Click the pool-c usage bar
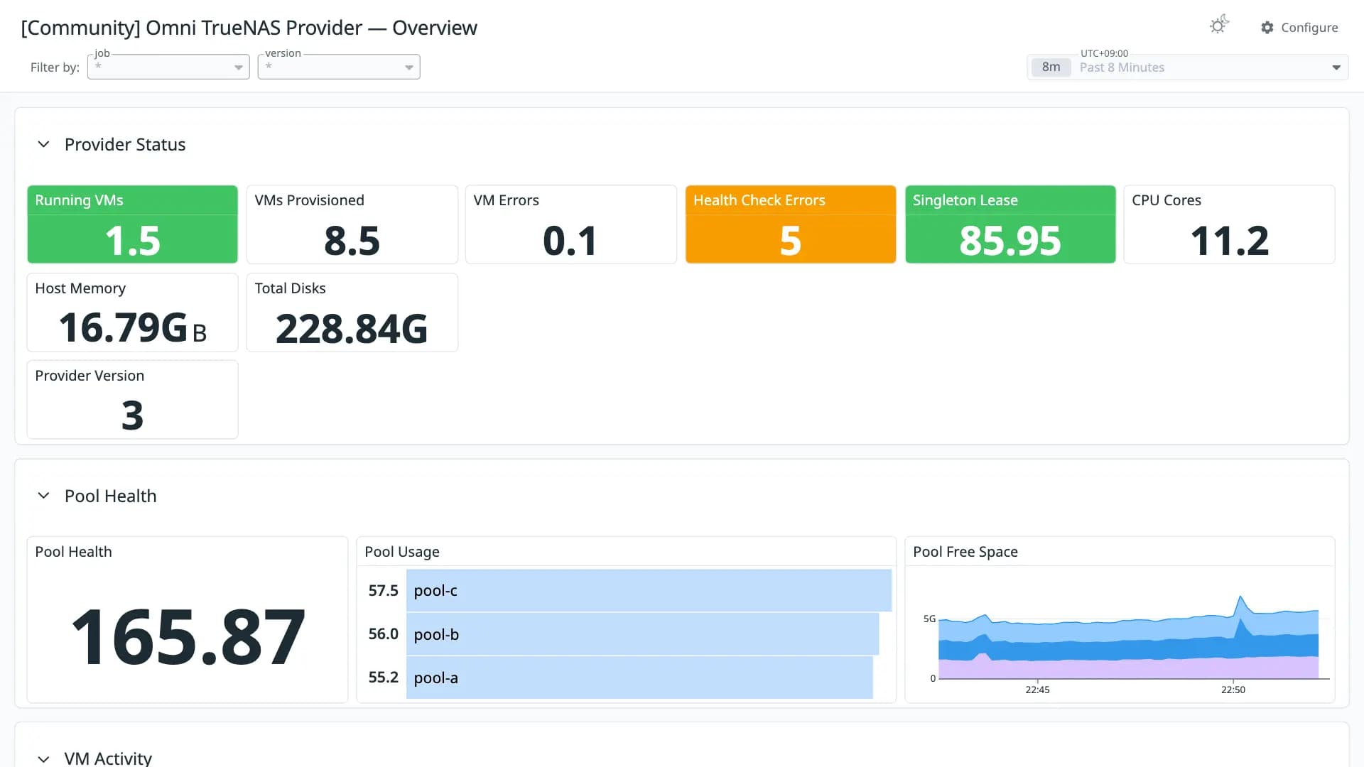This screenshot has width=1364, height=767. coord(649,590)
